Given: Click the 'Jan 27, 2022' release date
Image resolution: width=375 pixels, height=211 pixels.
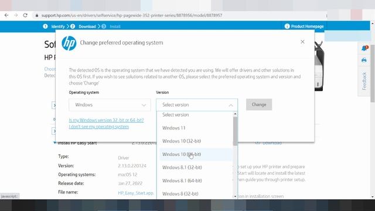Looking at the screenshot, I should pyautogui.click(x=130, y=183).
